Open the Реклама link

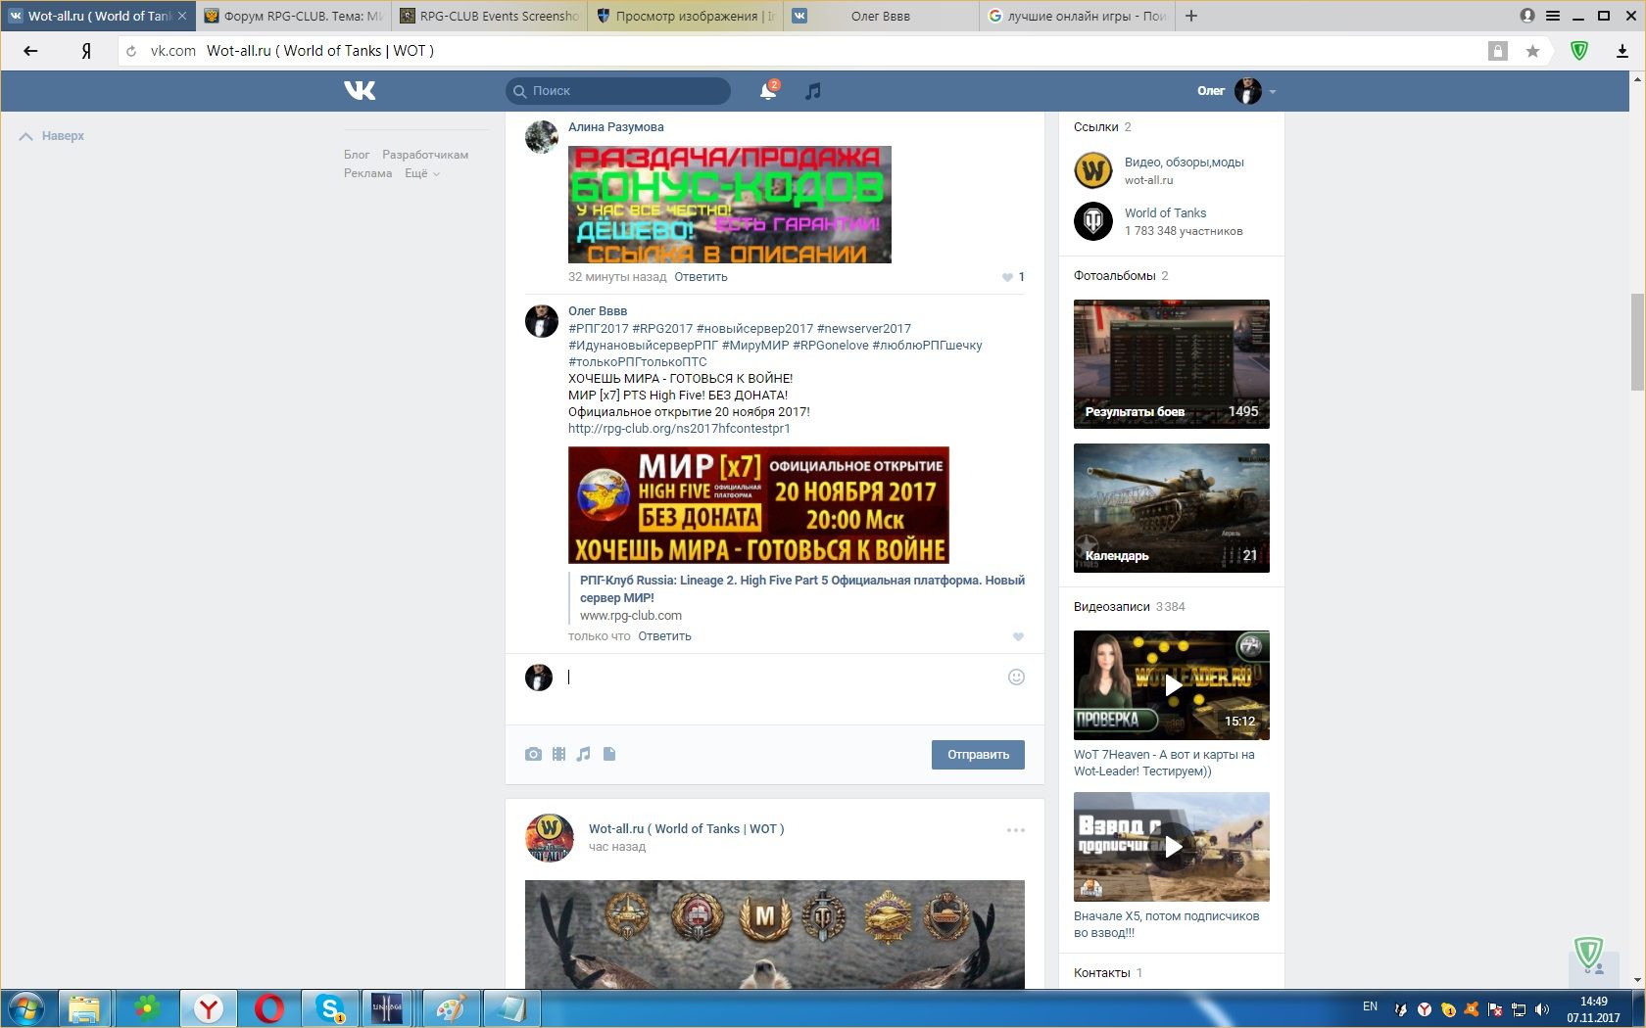coord(367,173)
